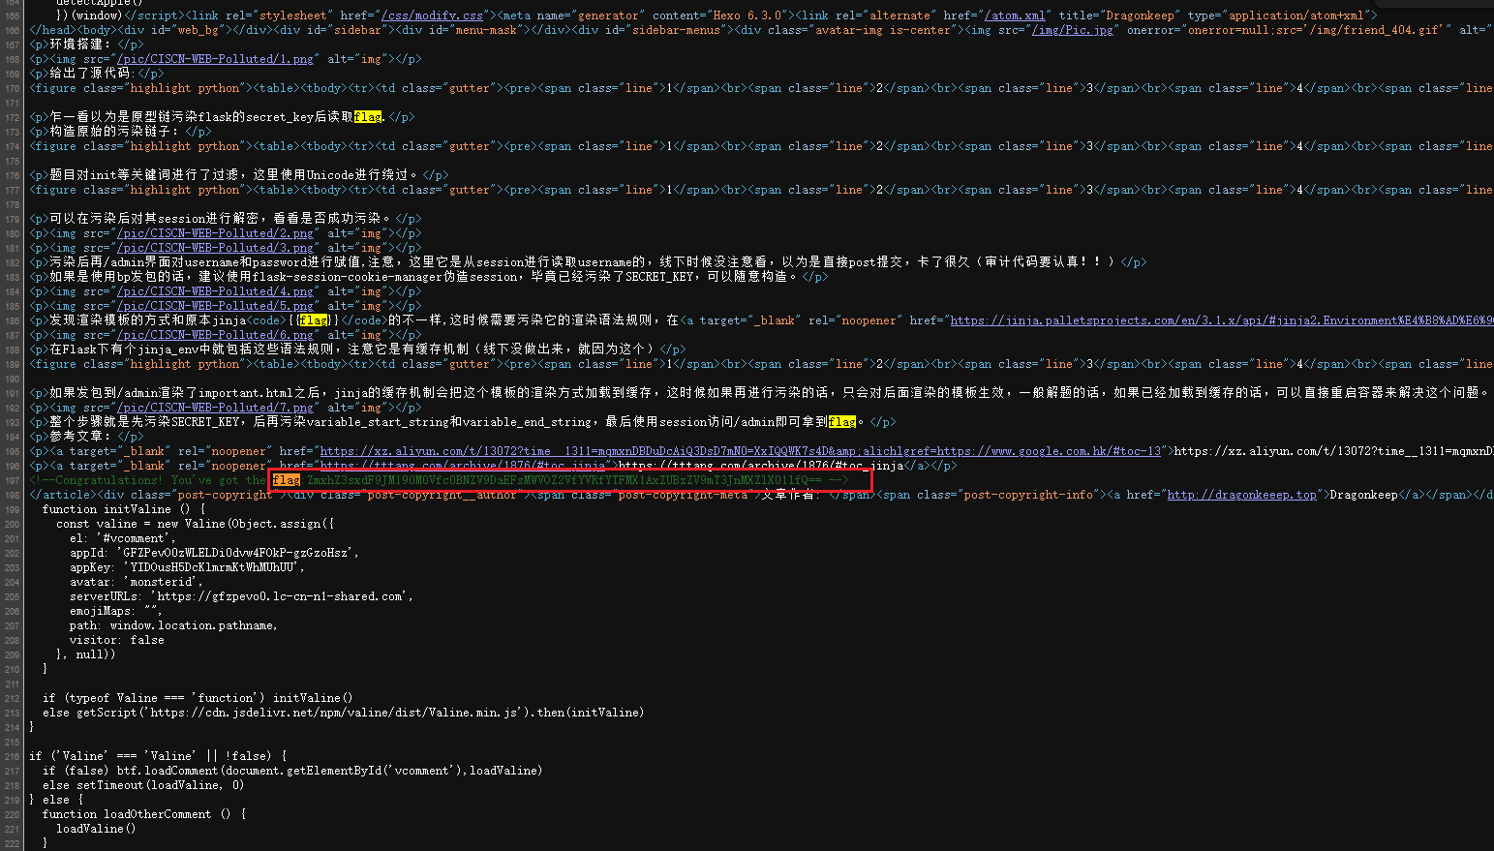Click the 'visitor: false' line

click(x=117, y=640)
